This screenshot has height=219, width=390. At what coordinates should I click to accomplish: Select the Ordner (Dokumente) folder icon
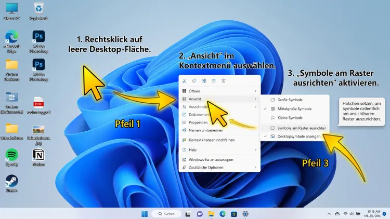point(11,97)
